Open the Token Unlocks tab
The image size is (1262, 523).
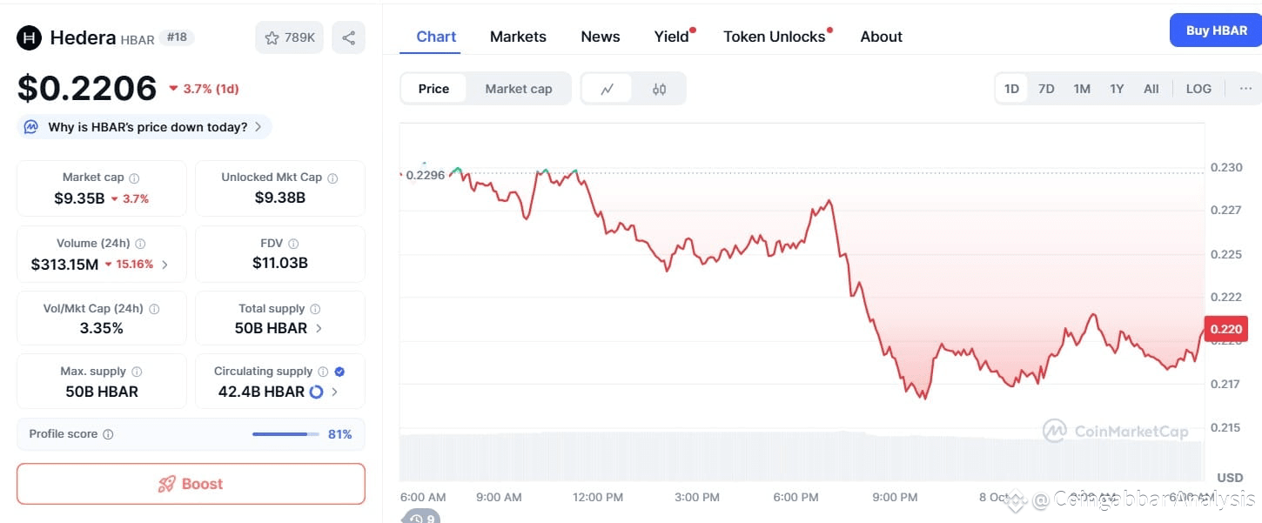774,37
